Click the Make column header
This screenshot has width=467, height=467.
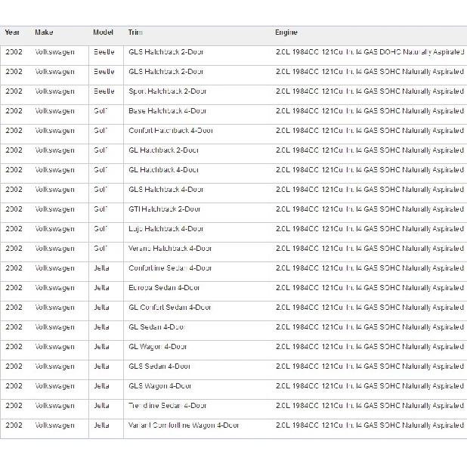tap(44, 32)
